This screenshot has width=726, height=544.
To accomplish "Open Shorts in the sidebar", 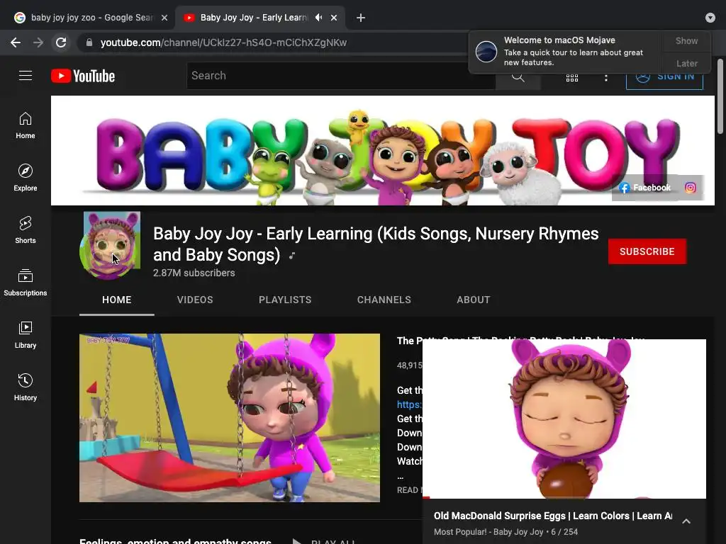I will [26, 230].
